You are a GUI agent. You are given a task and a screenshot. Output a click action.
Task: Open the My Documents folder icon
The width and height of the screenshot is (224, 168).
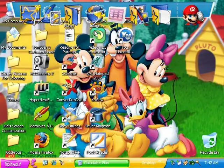tap(13, 35)
